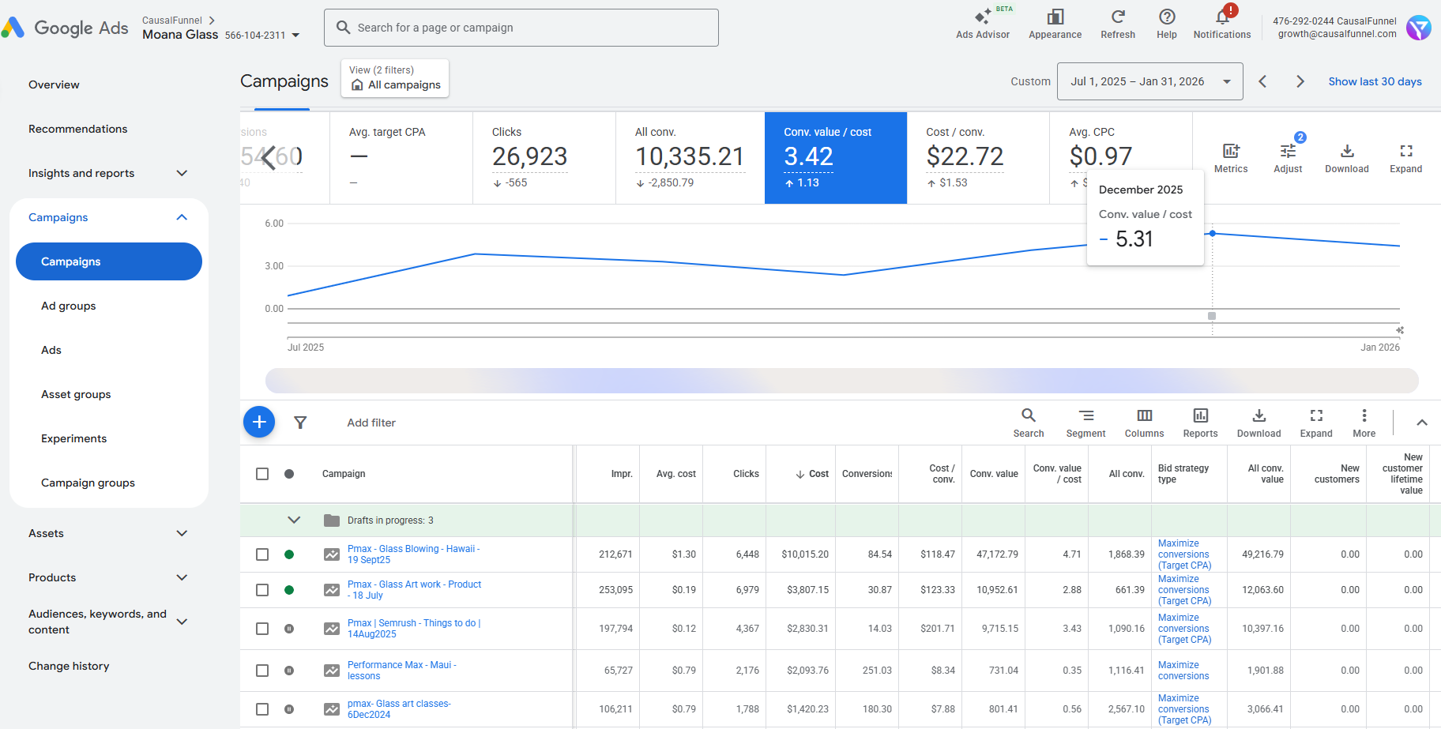Viewport: 1441px width, 729px height.
Task: Open the custom date range dropdown
Action: click(x=1149, y=81)
